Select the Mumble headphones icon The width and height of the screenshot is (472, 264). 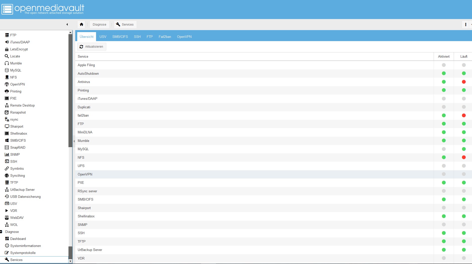[x=7, y=63]
